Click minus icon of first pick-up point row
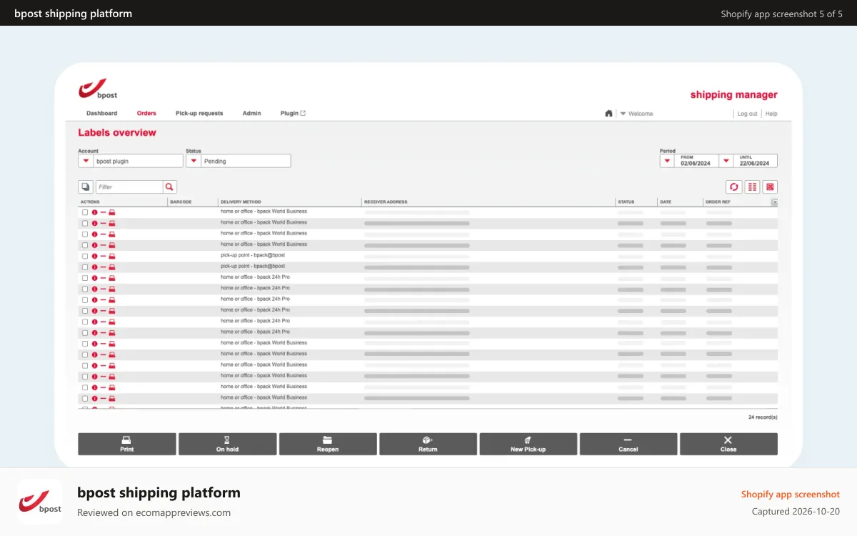 click(103, 256)
